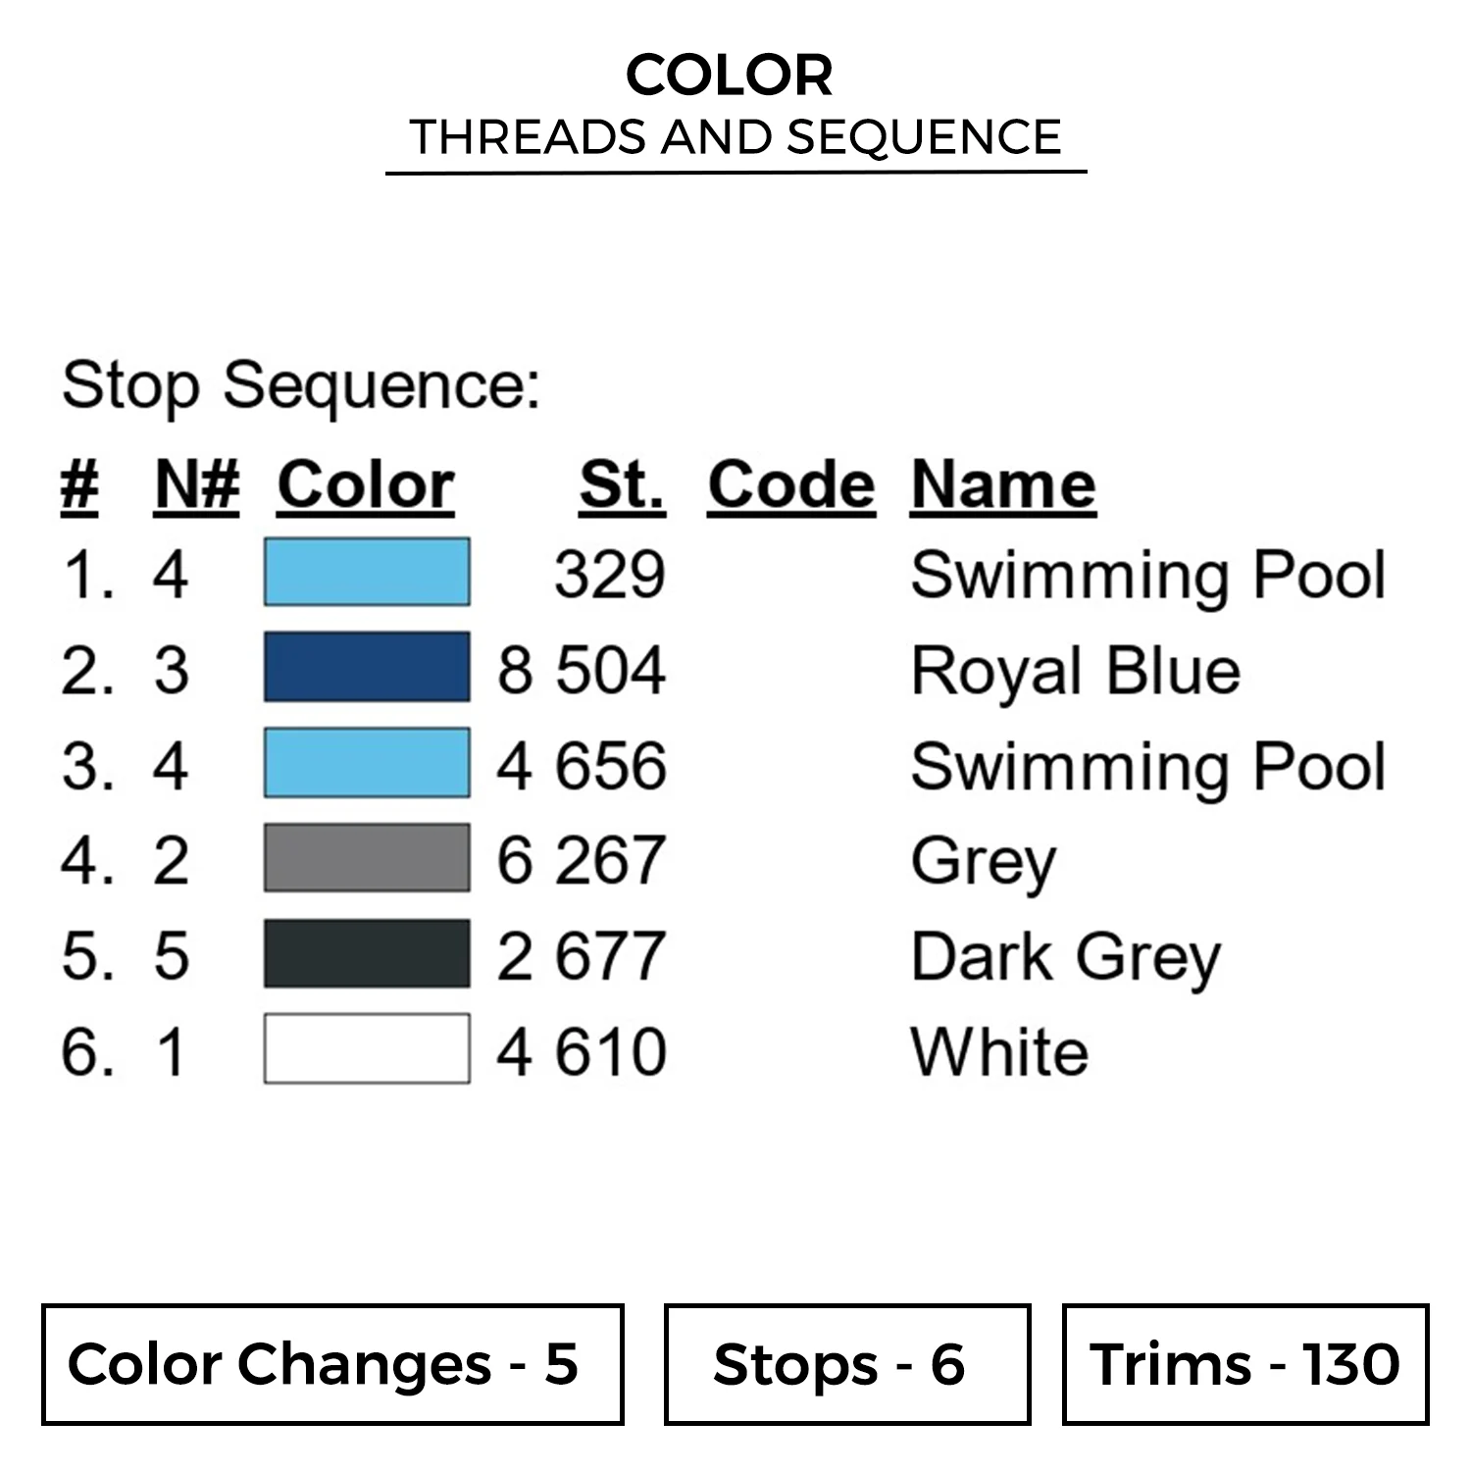Screen dimensions: 1471x1471
Task: Pick the Grey color swatch in row 4
Action: [367, 858]
